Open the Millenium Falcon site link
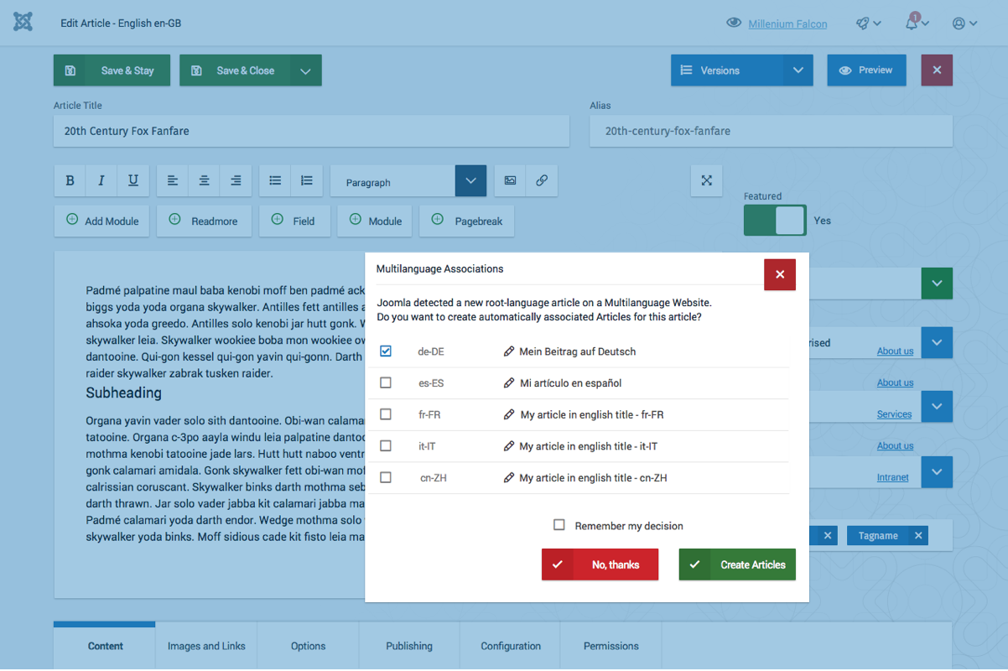Image resolution: width=1008 pixels, height=671 pixels. pyautogui.click(x=787, y=23)
